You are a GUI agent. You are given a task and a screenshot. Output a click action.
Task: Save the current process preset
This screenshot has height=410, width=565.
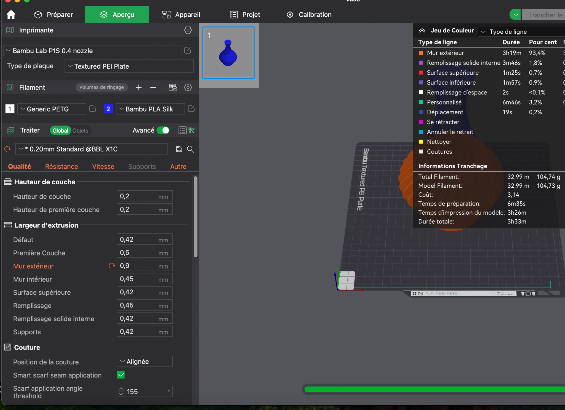179,149
